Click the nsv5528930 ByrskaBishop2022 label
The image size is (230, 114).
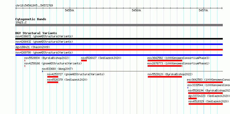(x=47, y=58)
